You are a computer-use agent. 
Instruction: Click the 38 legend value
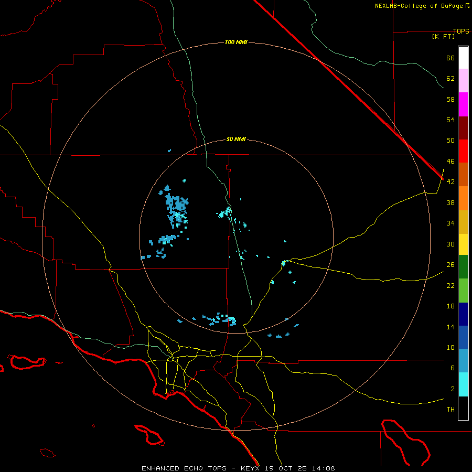click(x=450, y=203)
